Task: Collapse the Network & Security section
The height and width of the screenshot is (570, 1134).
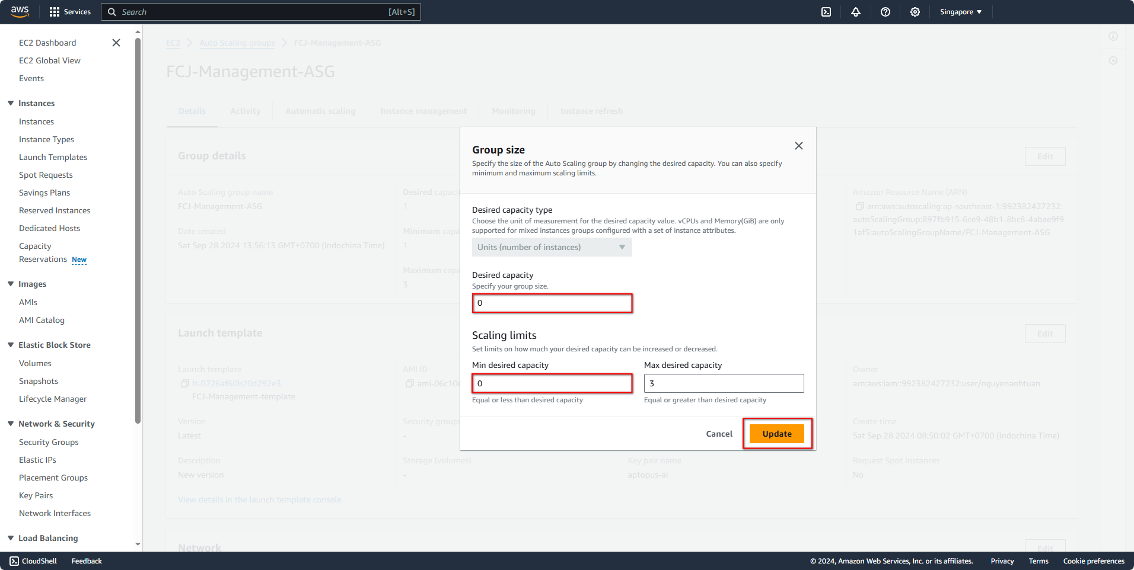Action: pos(10,423)
